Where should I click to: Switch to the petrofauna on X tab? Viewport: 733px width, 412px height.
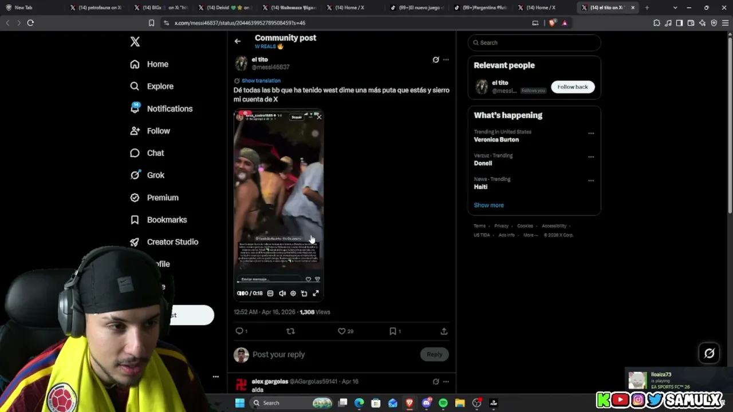click(96, 8)
